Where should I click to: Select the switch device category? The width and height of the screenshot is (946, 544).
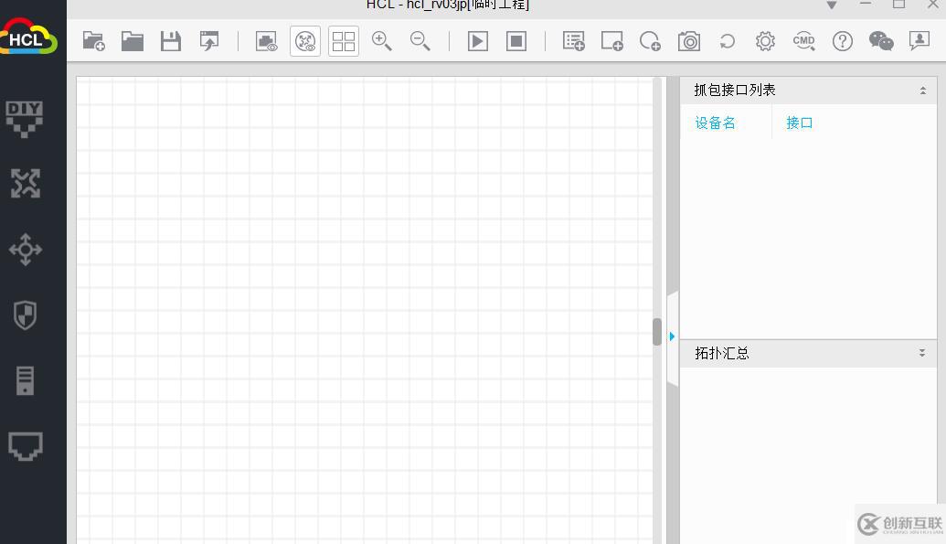click(25, 250)
